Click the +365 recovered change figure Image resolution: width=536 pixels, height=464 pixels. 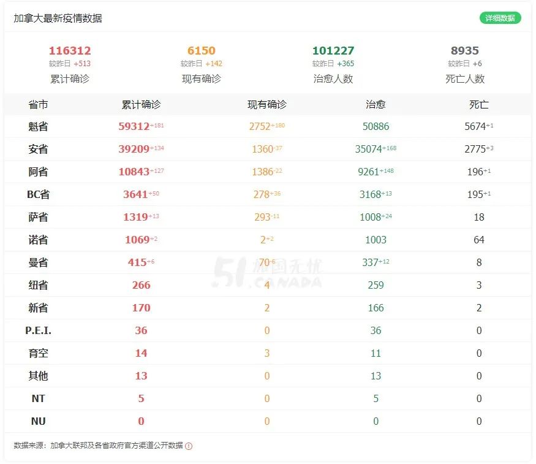[x=345, y=64]
